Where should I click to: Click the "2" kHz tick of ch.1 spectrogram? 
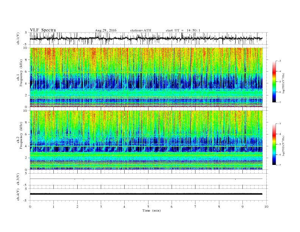[27, 95]
